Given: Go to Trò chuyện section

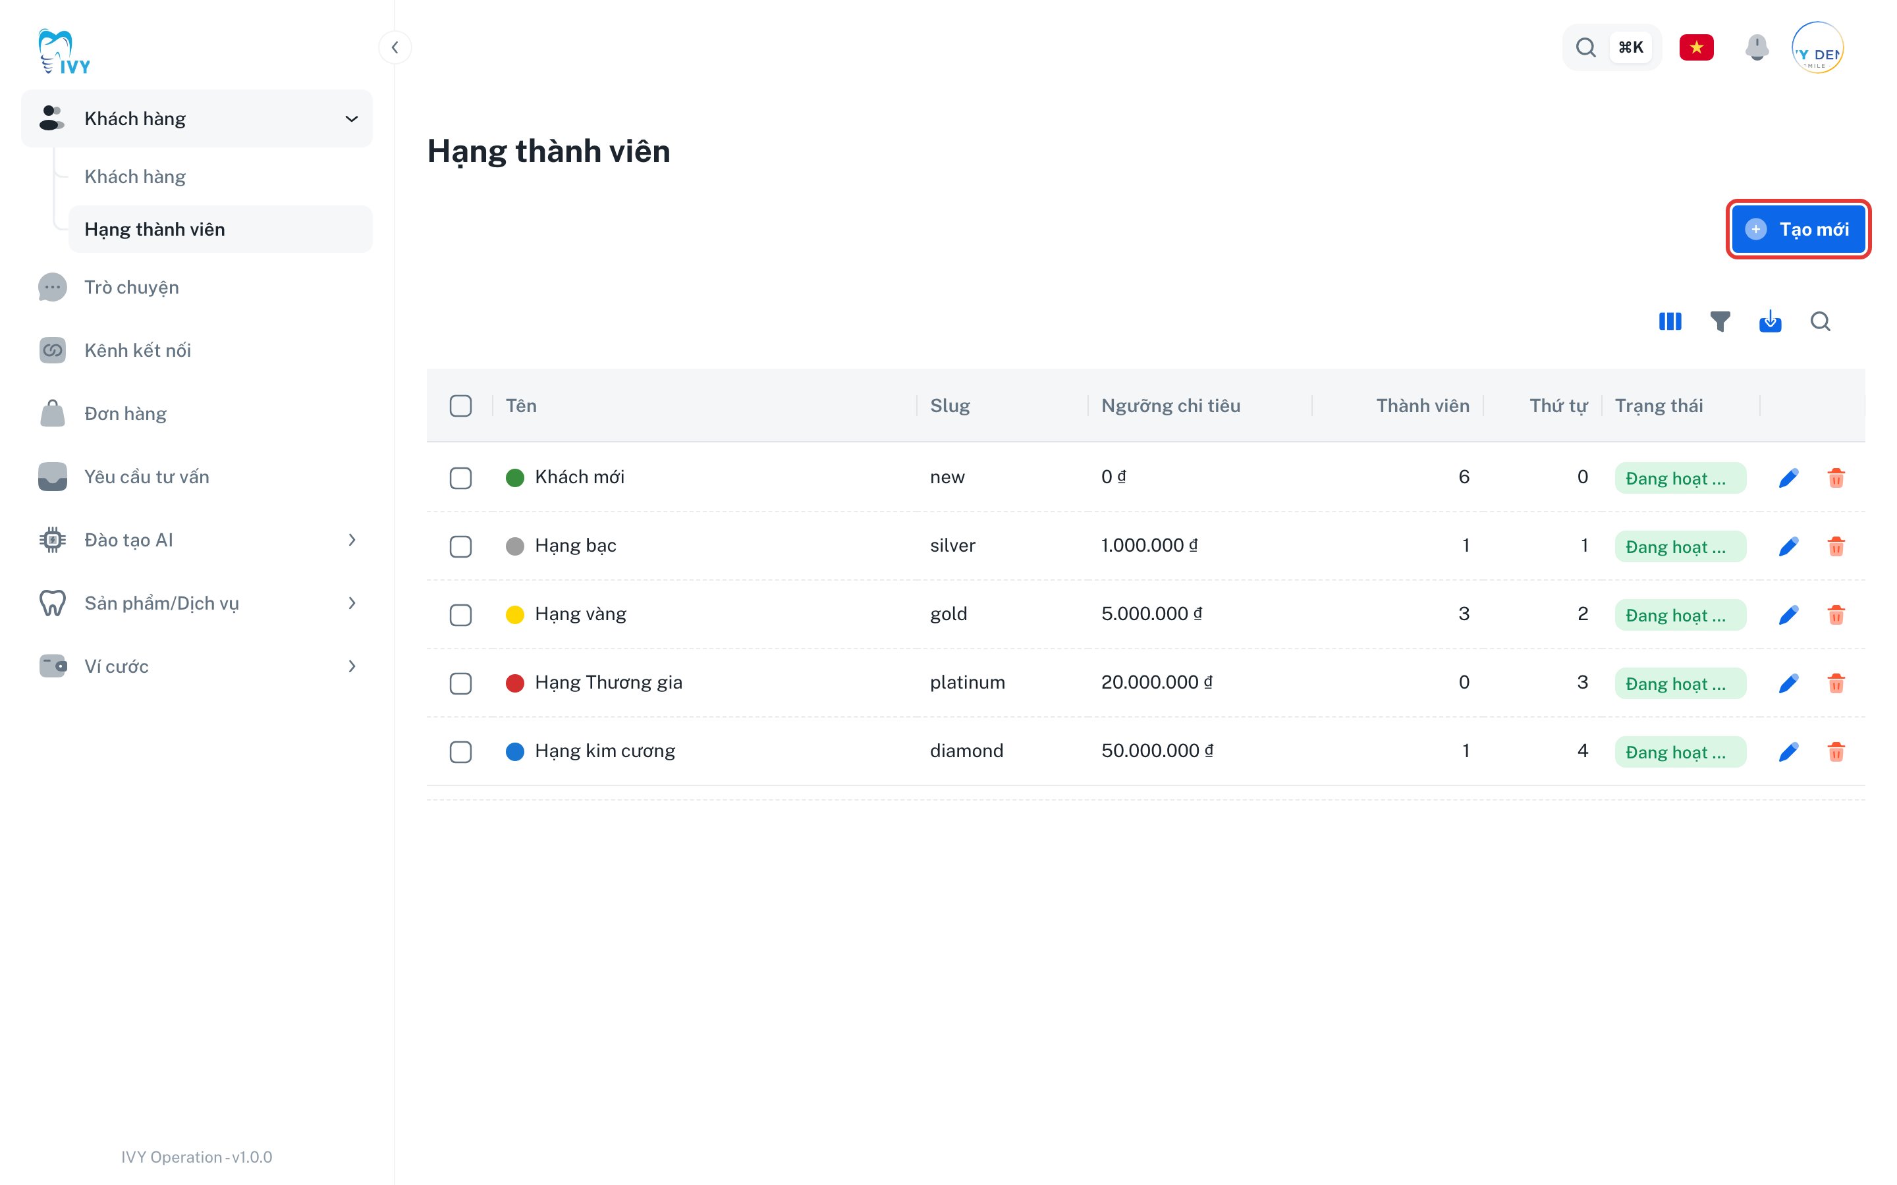Looking at the screenshot, I should click(197, 288).
